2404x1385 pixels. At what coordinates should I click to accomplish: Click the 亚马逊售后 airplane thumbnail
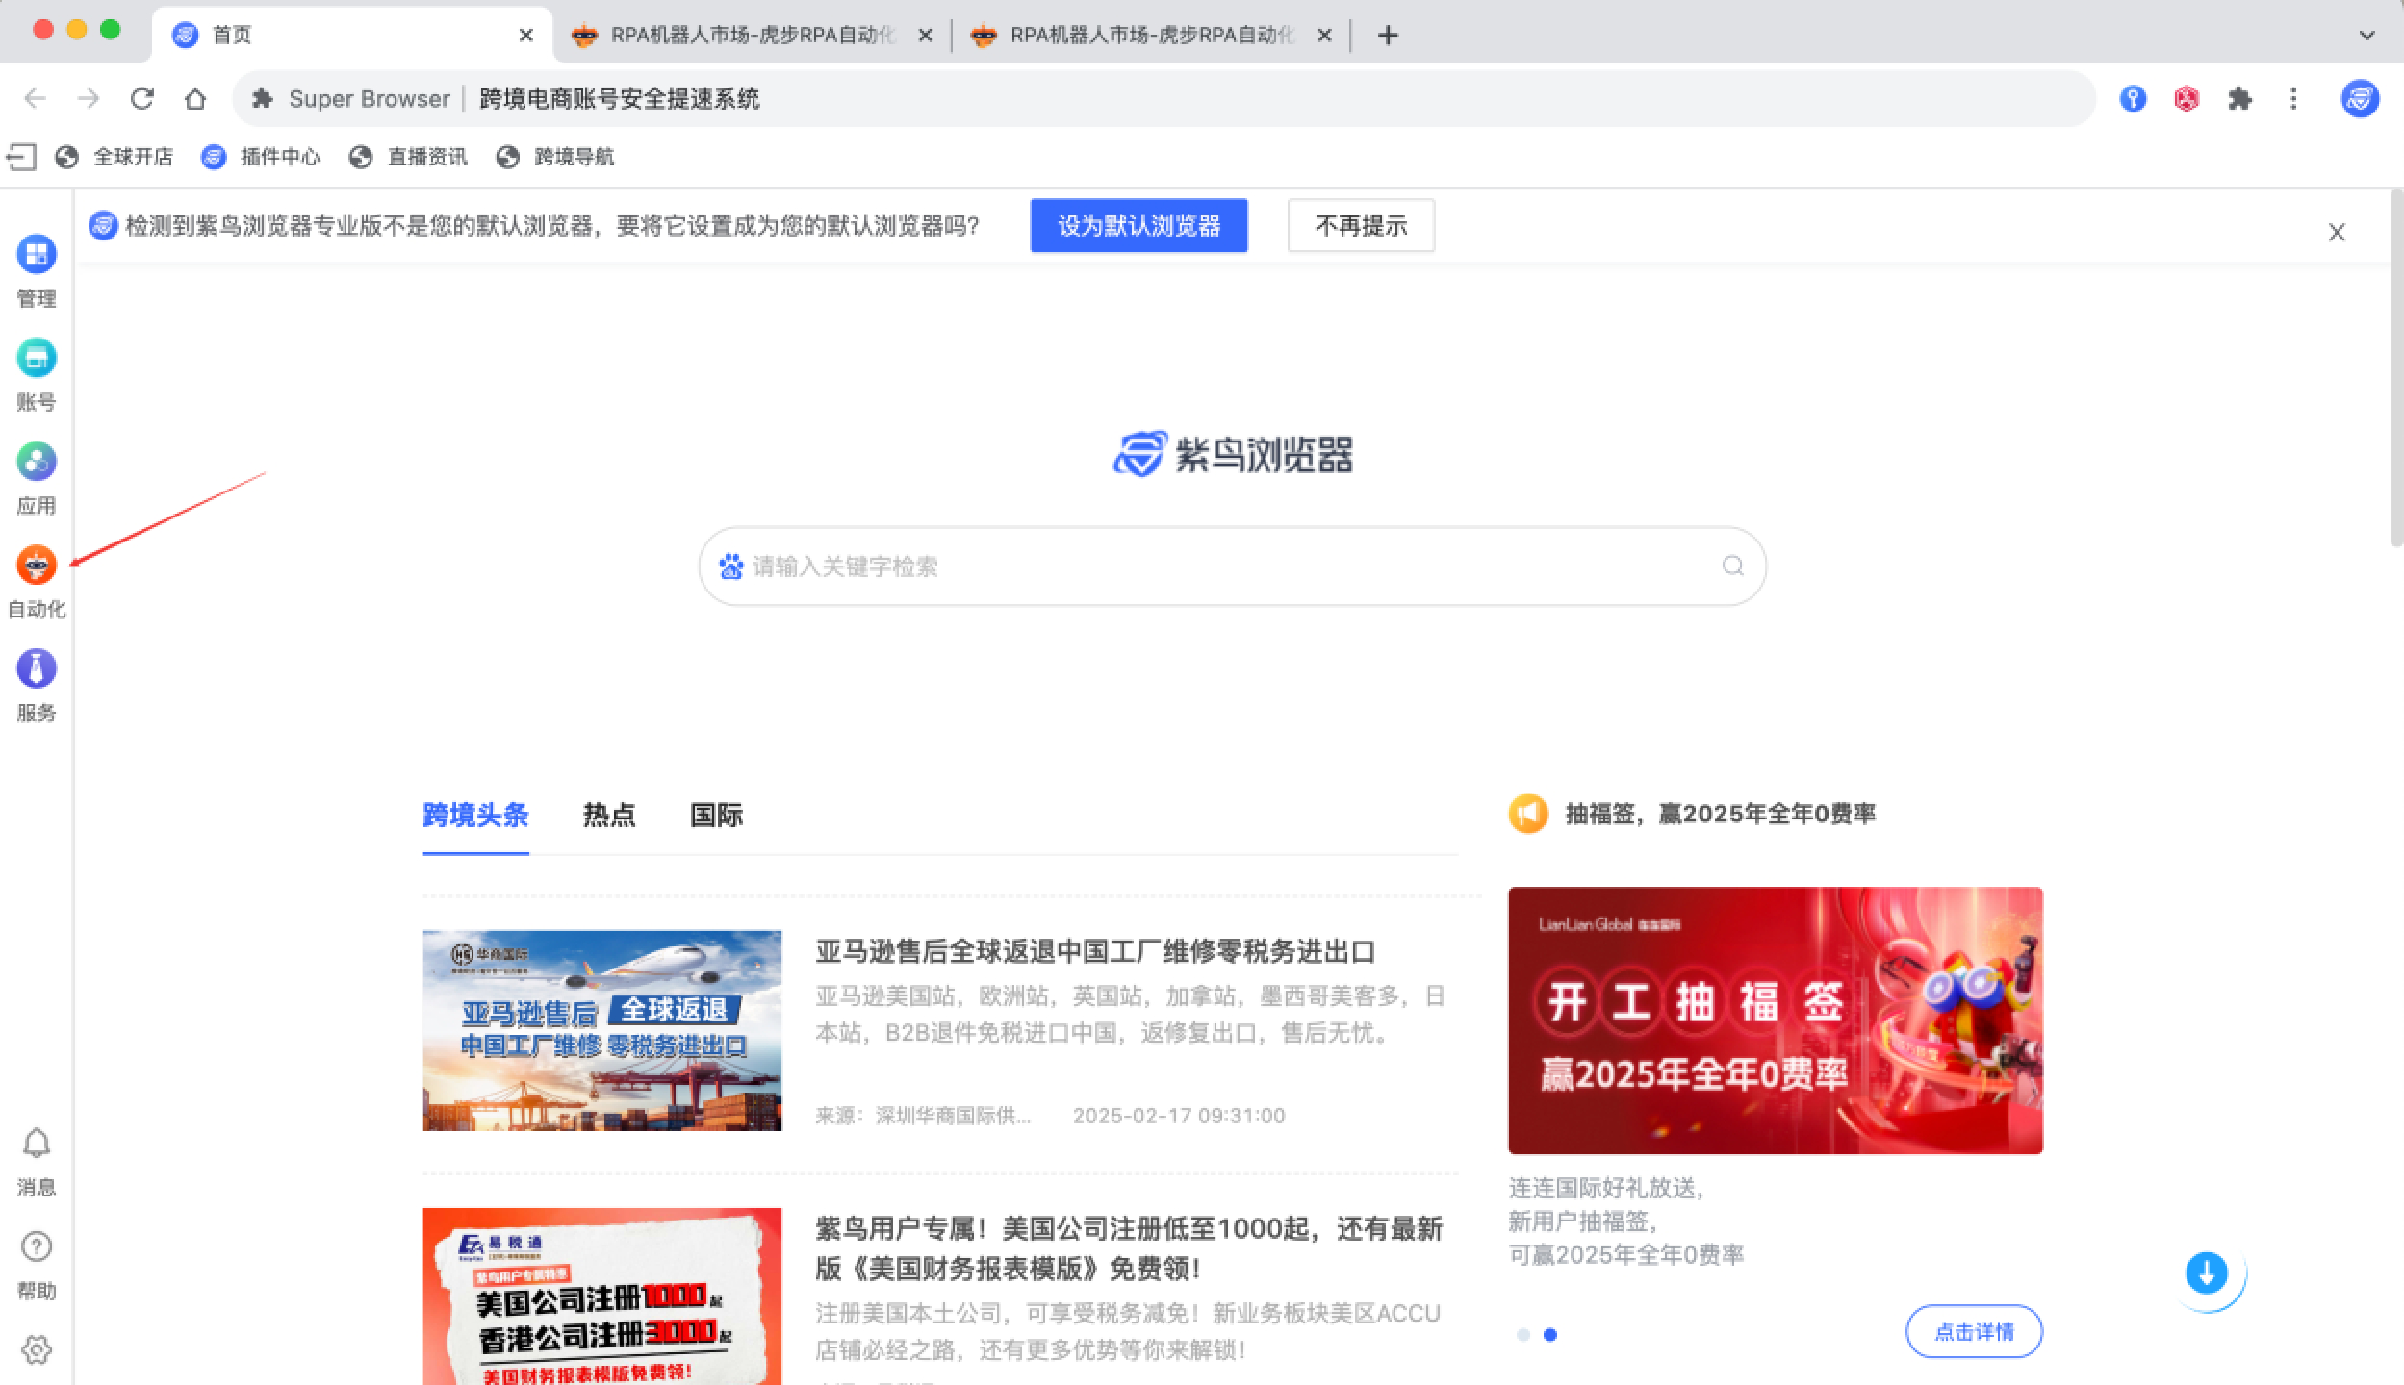[x=601, y=1030]
